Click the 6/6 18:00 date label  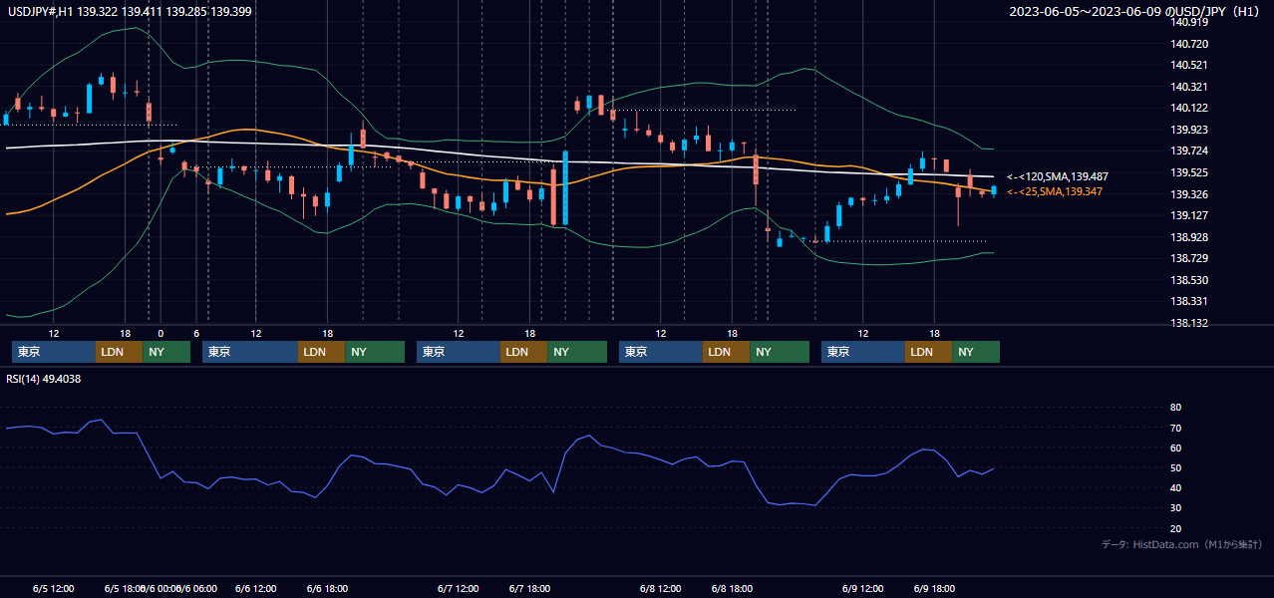click(327, 589)
